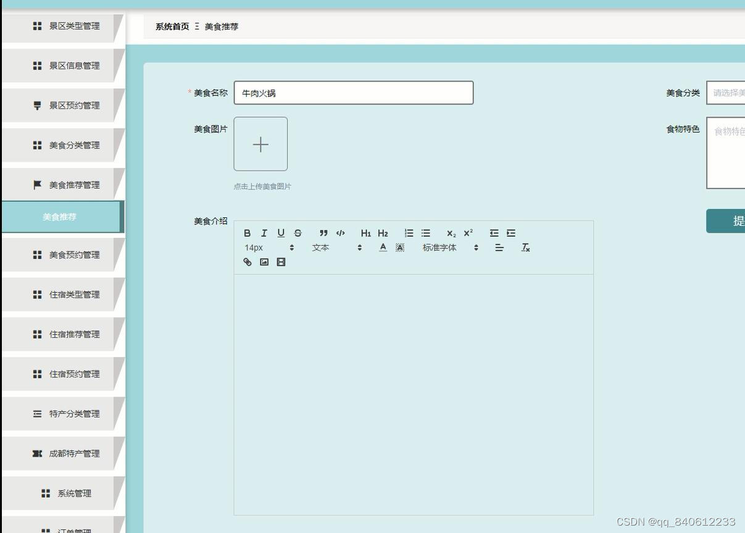Insert a blockquote
This screenshot has height=533, width=745.
coord(323,233)
